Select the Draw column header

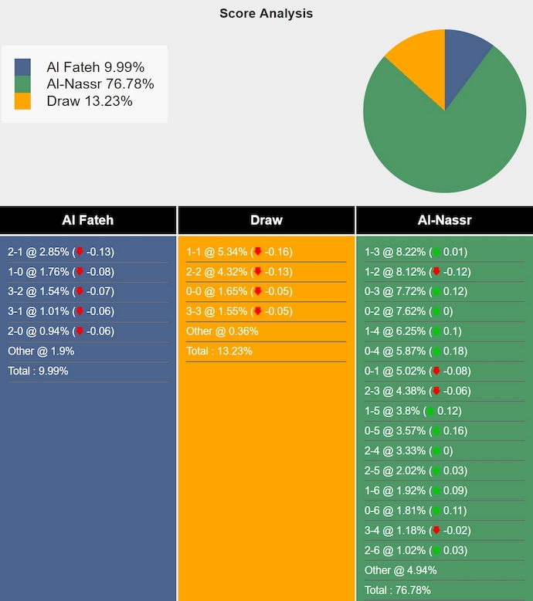[x=266, y=220]
